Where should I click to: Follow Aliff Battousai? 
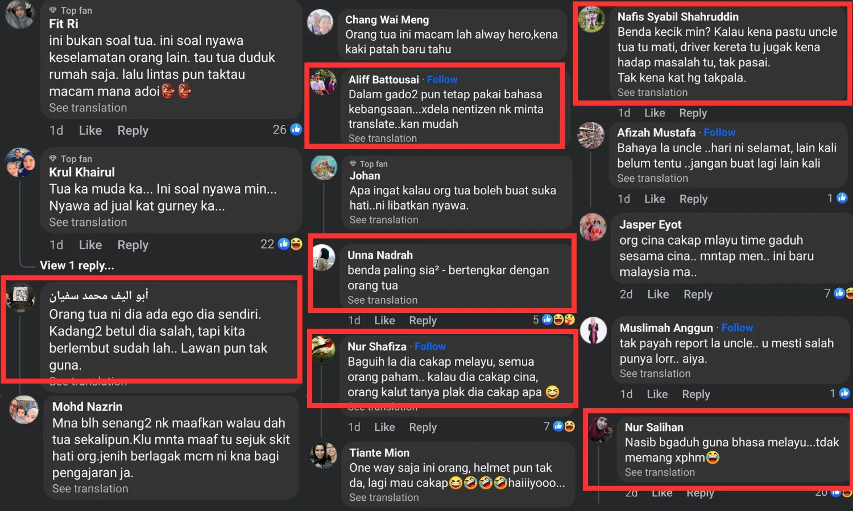(442, 79)
